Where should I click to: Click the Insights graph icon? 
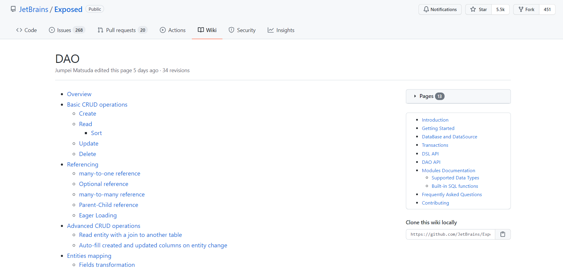tap(271, 30)
